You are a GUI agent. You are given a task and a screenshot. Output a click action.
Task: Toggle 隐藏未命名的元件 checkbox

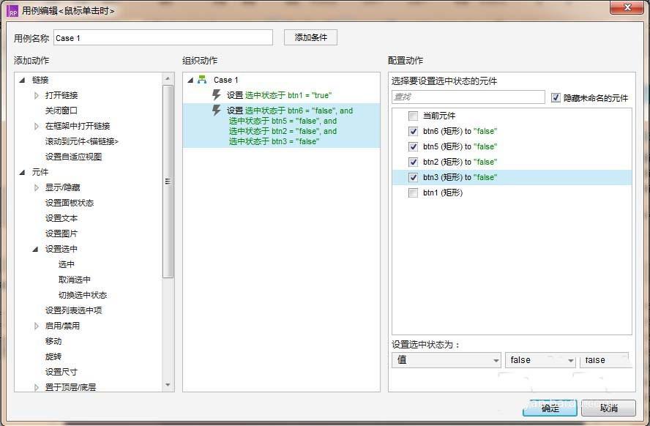[556, 97]
